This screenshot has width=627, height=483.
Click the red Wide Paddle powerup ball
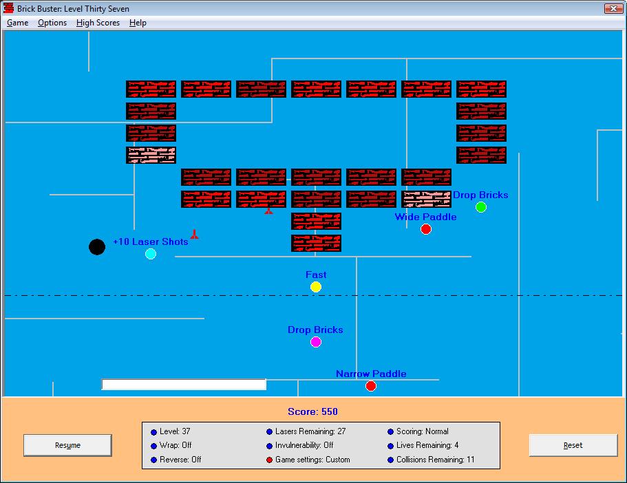click(x=426, y=229)
